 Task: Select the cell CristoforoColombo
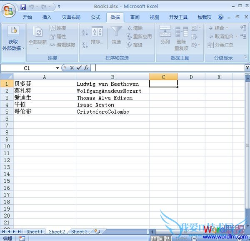click(x=113, y=112)
